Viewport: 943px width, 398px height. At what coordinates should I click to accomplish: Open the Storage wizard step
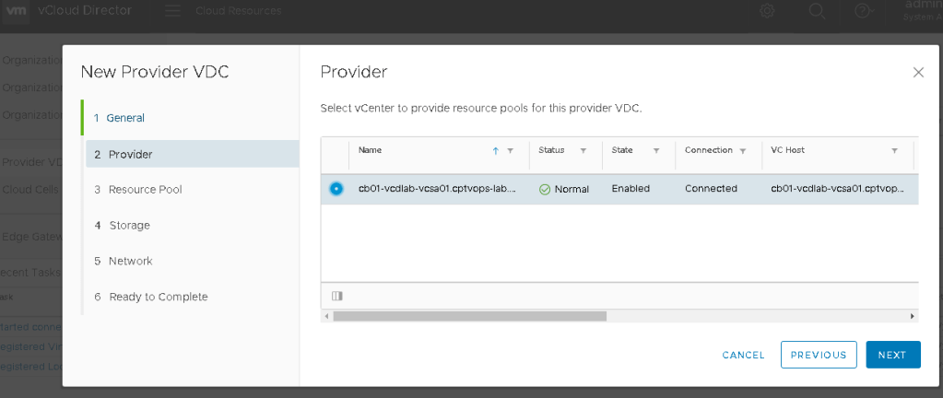point(128,226)
